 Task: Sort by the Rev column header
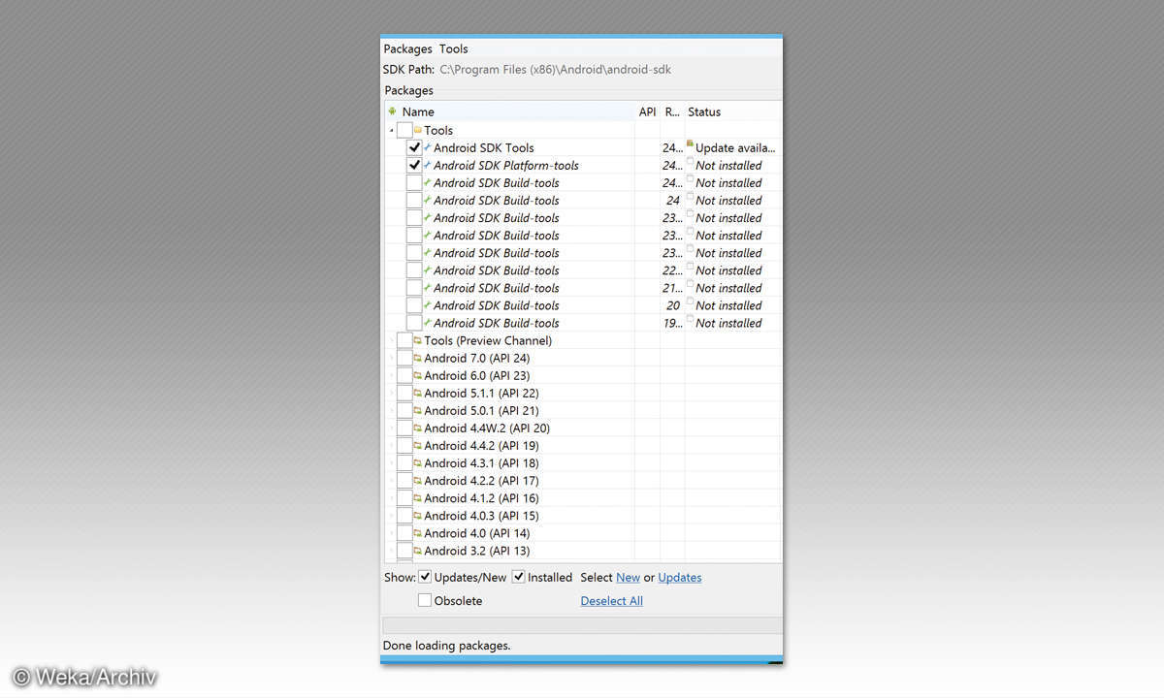coord(673,111)
